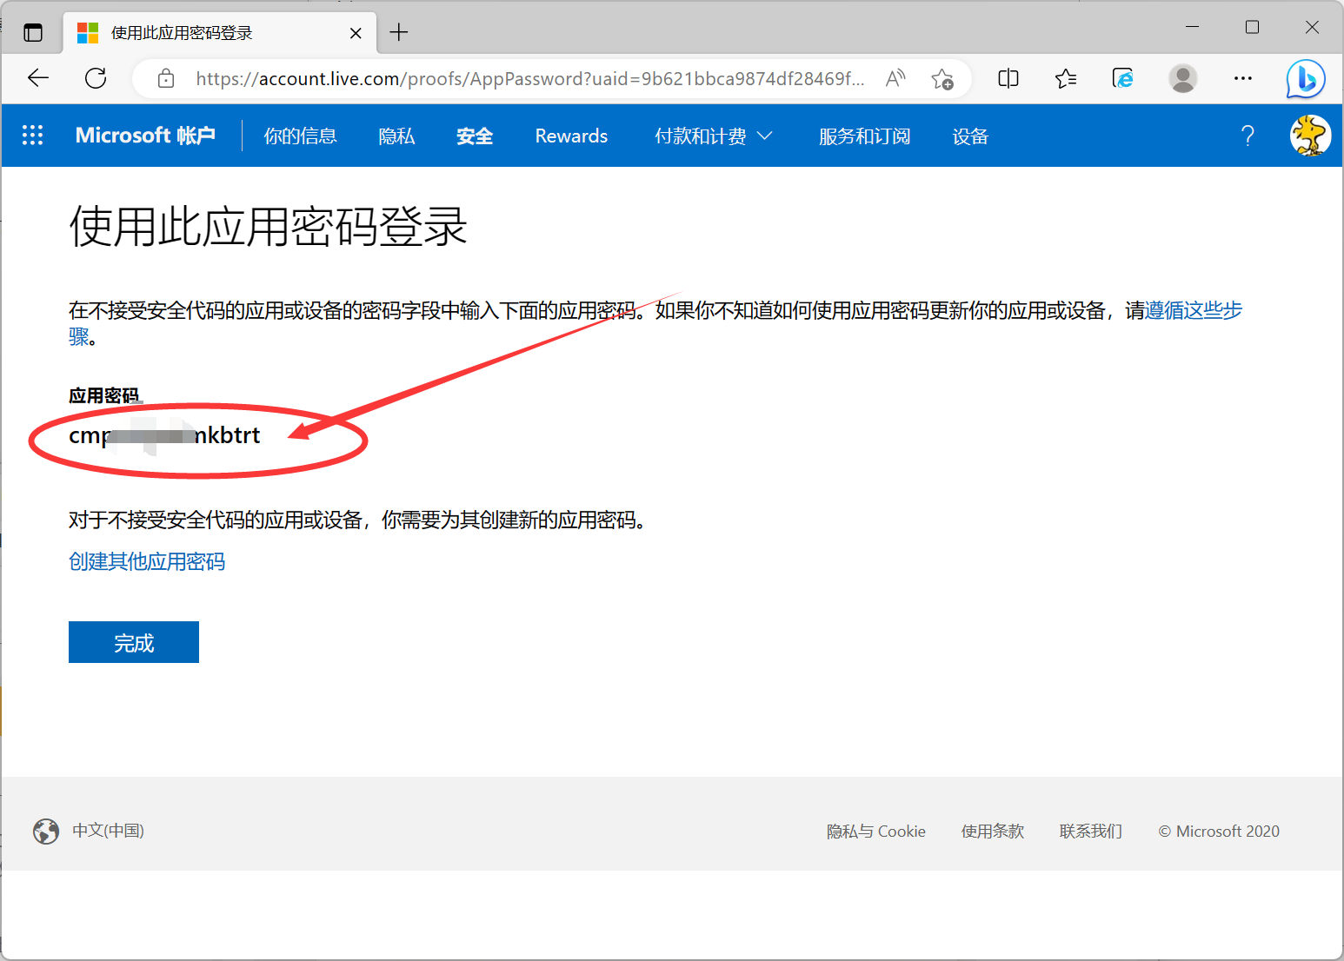The image size is (1344, 961).
Task: Click the Microsoft 帐户 home link
Action: 145,136
